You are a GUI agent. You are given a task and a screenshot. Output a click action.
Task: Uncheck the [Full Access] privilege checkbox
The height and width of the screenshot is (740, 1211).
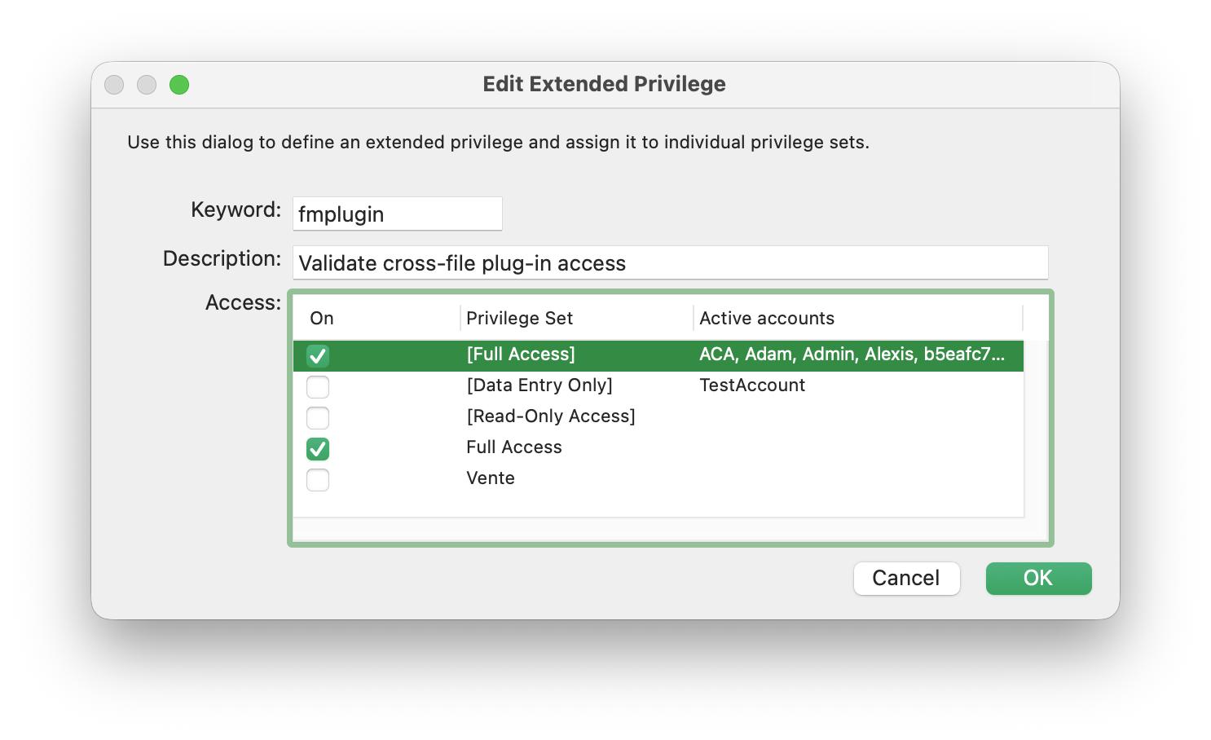pyautogui.click(x=318, y=355)
